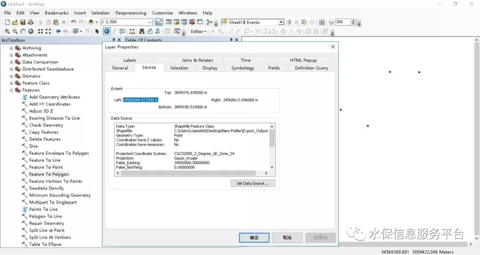
Task: Close the Table Of Contents panel
Action: [x=236, y=40]
